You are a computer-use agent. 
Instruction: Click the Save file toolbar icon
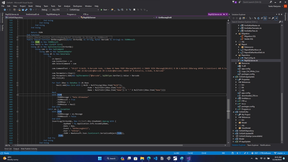coord(23,10)
